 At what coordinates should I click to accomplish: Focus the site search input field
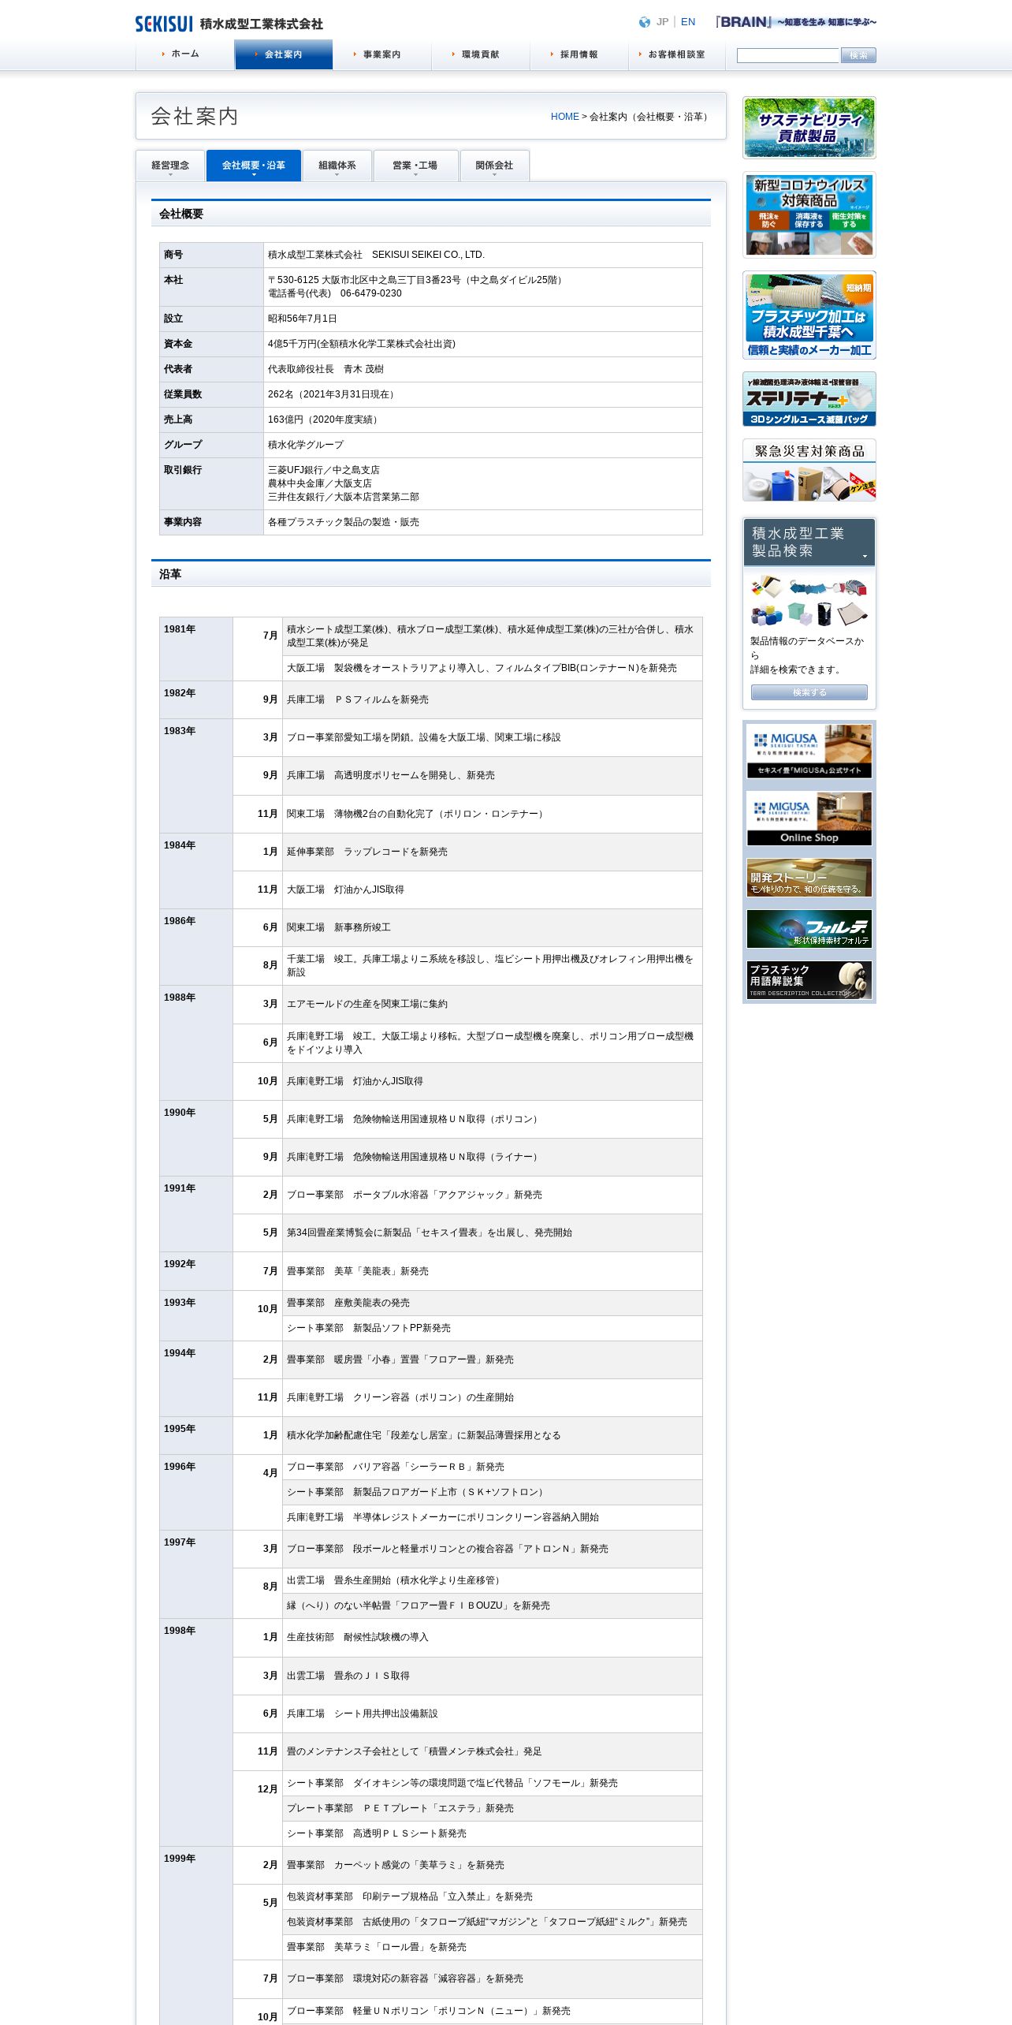point(788,55)
